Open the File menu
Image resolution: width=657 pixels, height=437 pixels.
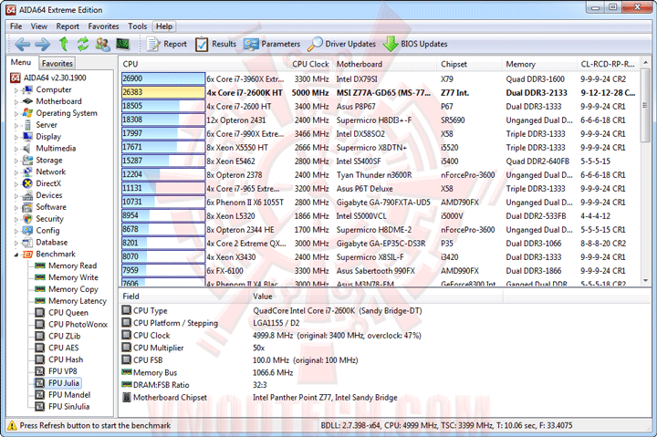(x=16, y=26)
